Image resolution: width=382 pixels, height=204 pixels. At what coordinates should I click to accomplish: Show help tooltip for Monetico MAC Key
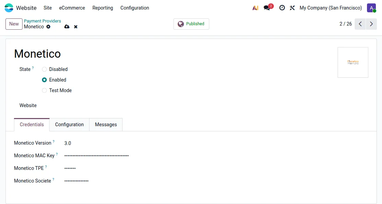(57, 154)
